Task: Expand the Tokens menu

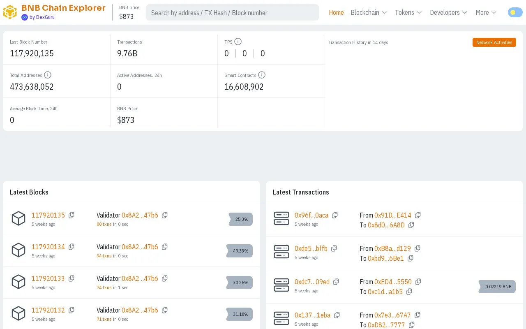Action: [408, 12]
